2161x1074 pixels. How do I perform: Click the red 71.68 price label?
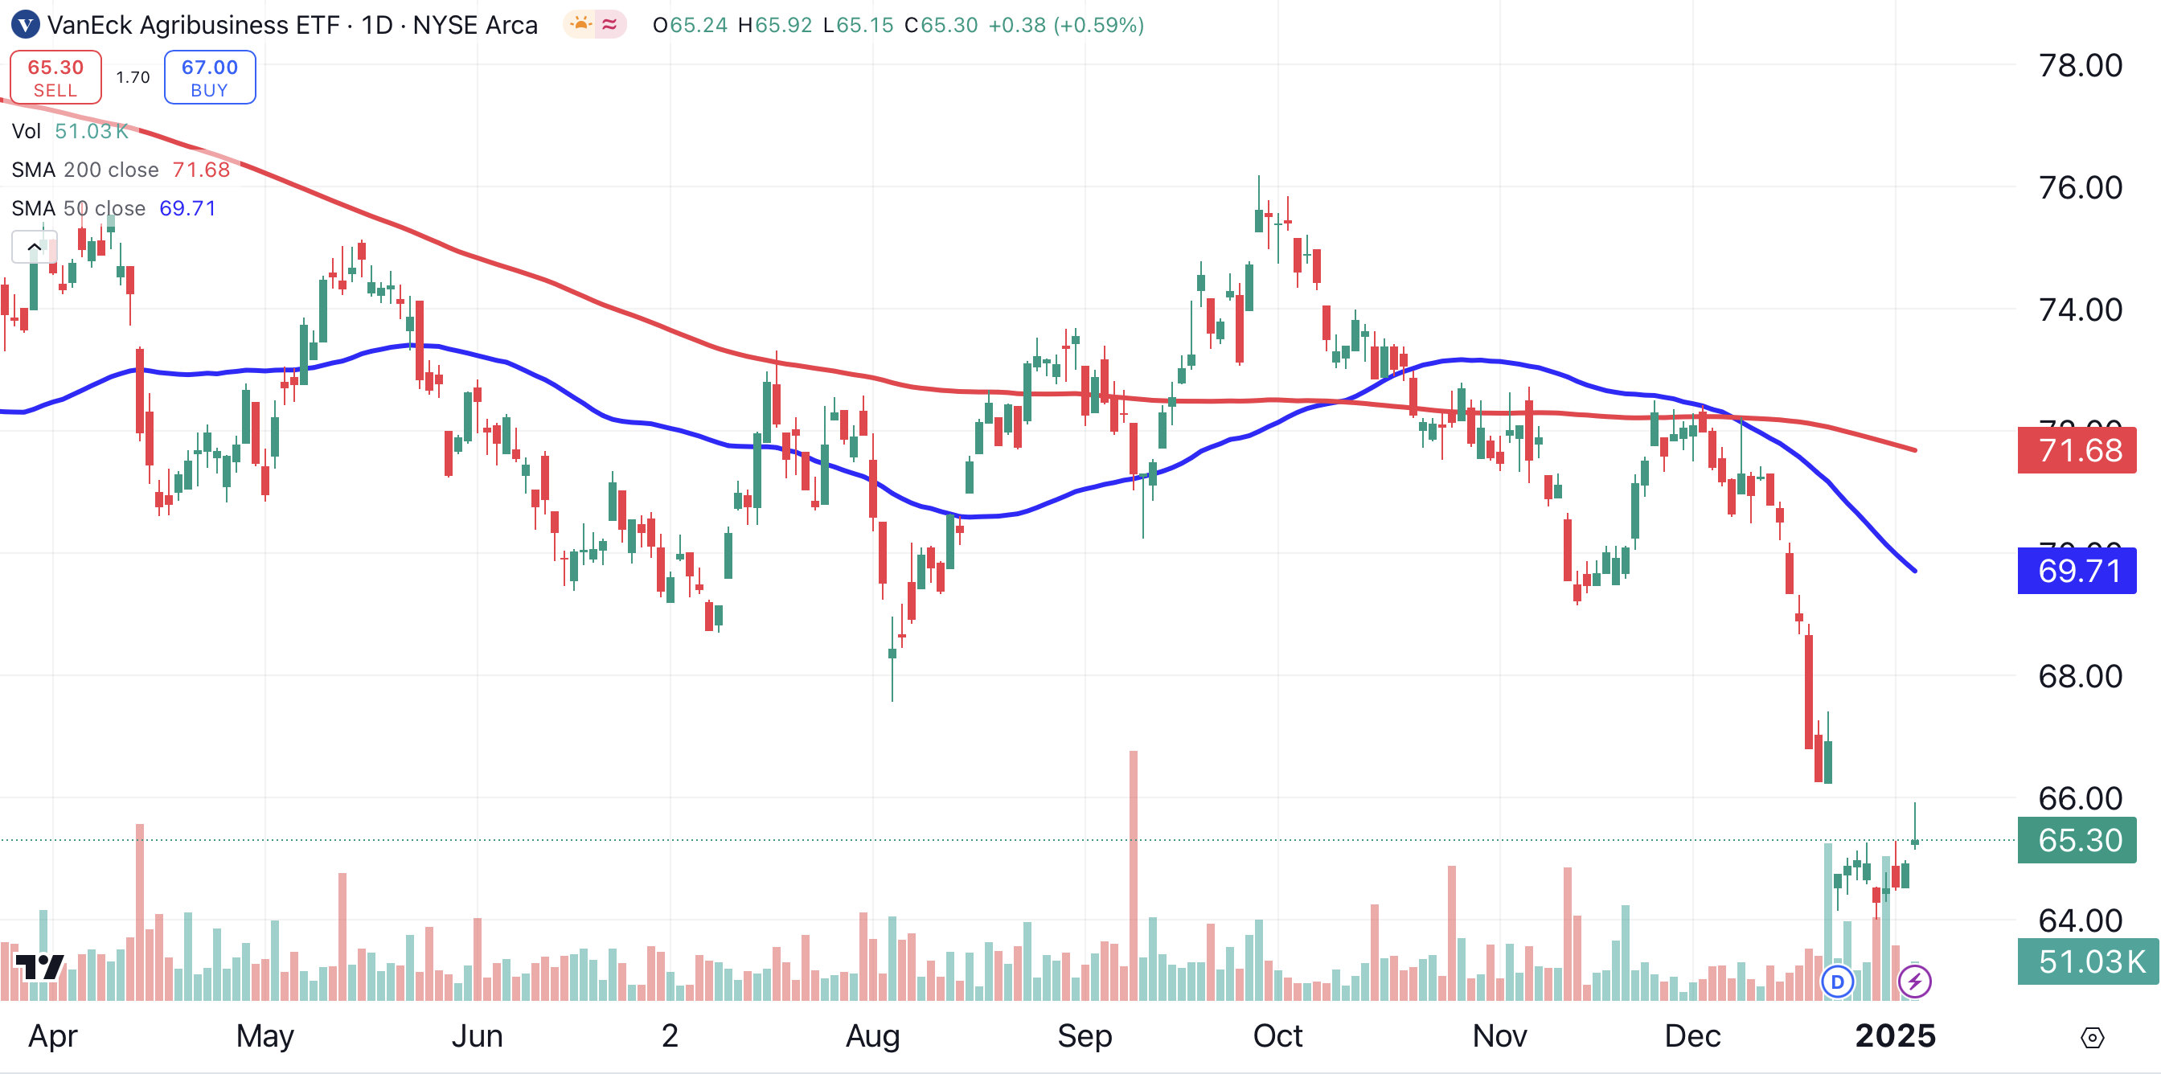pos(2077,450)
